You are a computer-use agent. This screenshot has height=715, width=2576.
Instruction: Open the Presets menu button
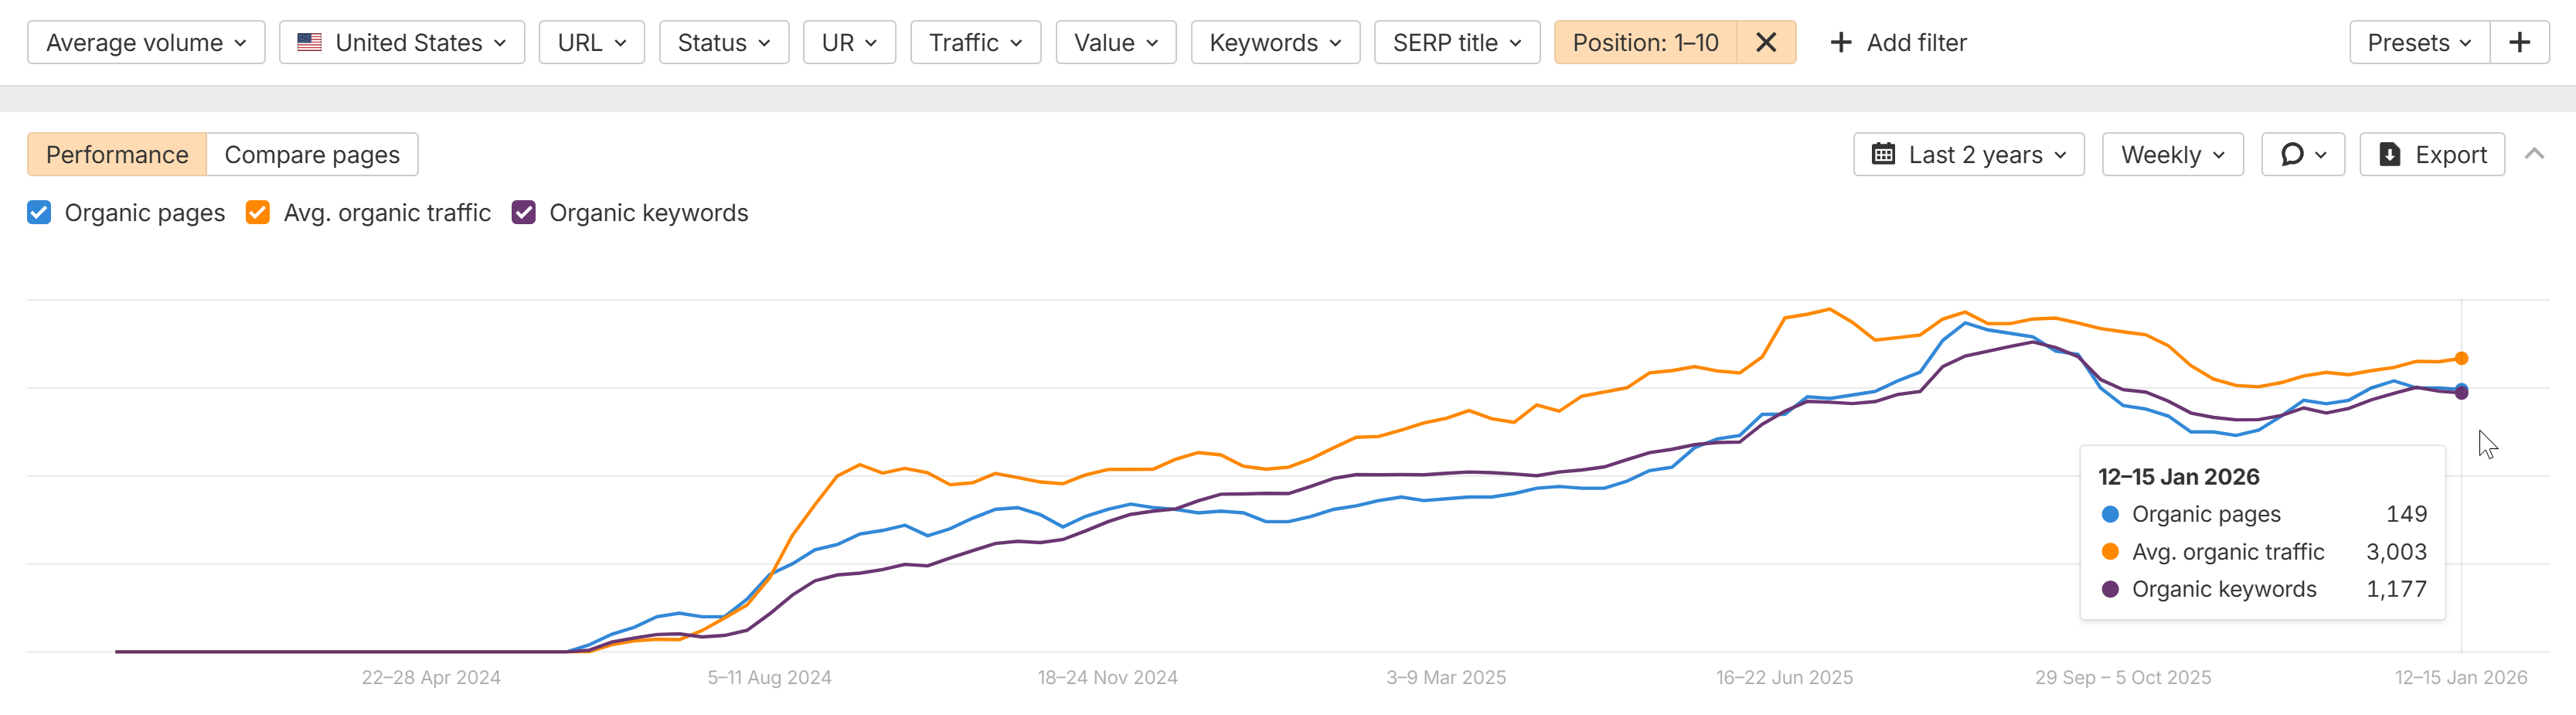pyautogui.click(x=2419, y=43)
